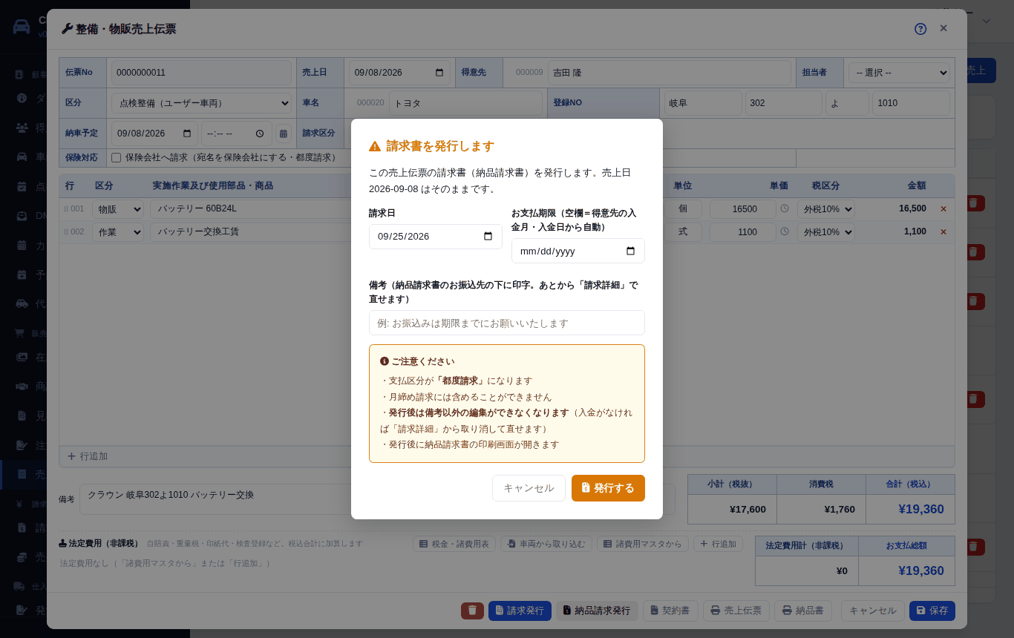Open tax type dropdown for row 002

click(x=826, y=232)
